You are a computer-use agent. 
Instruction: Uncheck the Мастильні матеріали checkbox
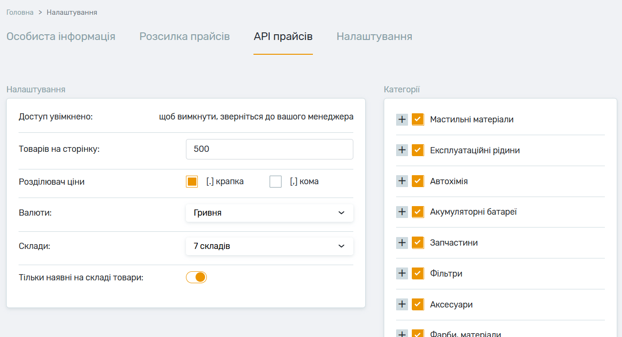418,119
